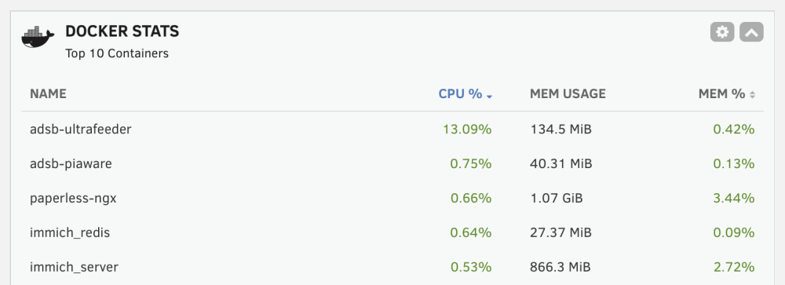
Task: Click the 13.09% CPU value
Action: tap(467, 130)
